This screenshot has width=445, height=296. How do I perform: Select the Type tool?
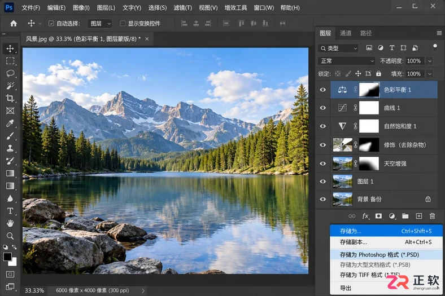point(10,211)
